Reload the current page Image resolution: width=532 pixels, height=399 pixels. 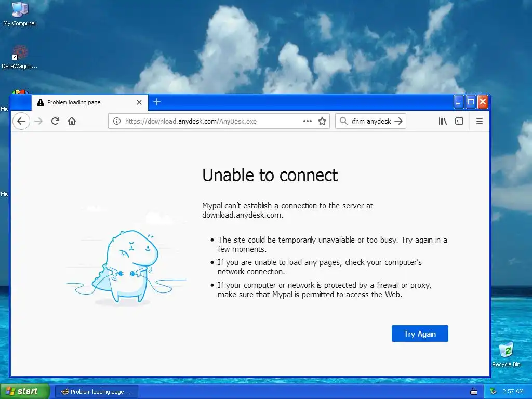pos(55,121)
